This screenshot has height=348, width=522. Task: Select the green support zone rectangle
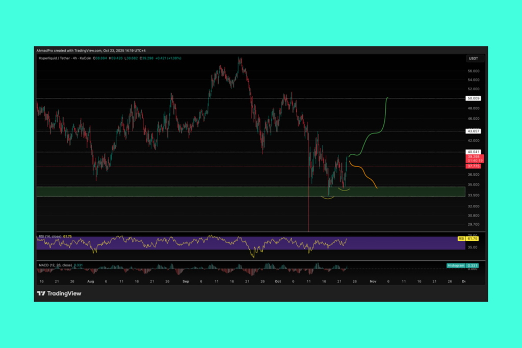204,191
